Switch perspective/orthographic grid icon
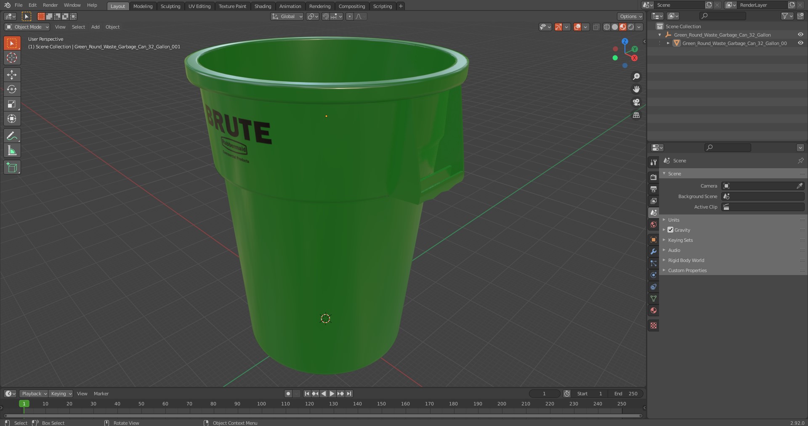This screenshot has width=808, height=426. [636, 115]
